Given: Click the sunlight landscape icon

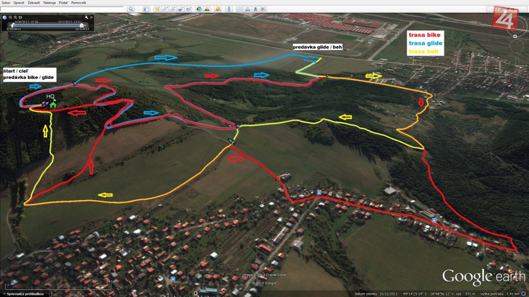Looking at the screenshot, I should point(207,9).
